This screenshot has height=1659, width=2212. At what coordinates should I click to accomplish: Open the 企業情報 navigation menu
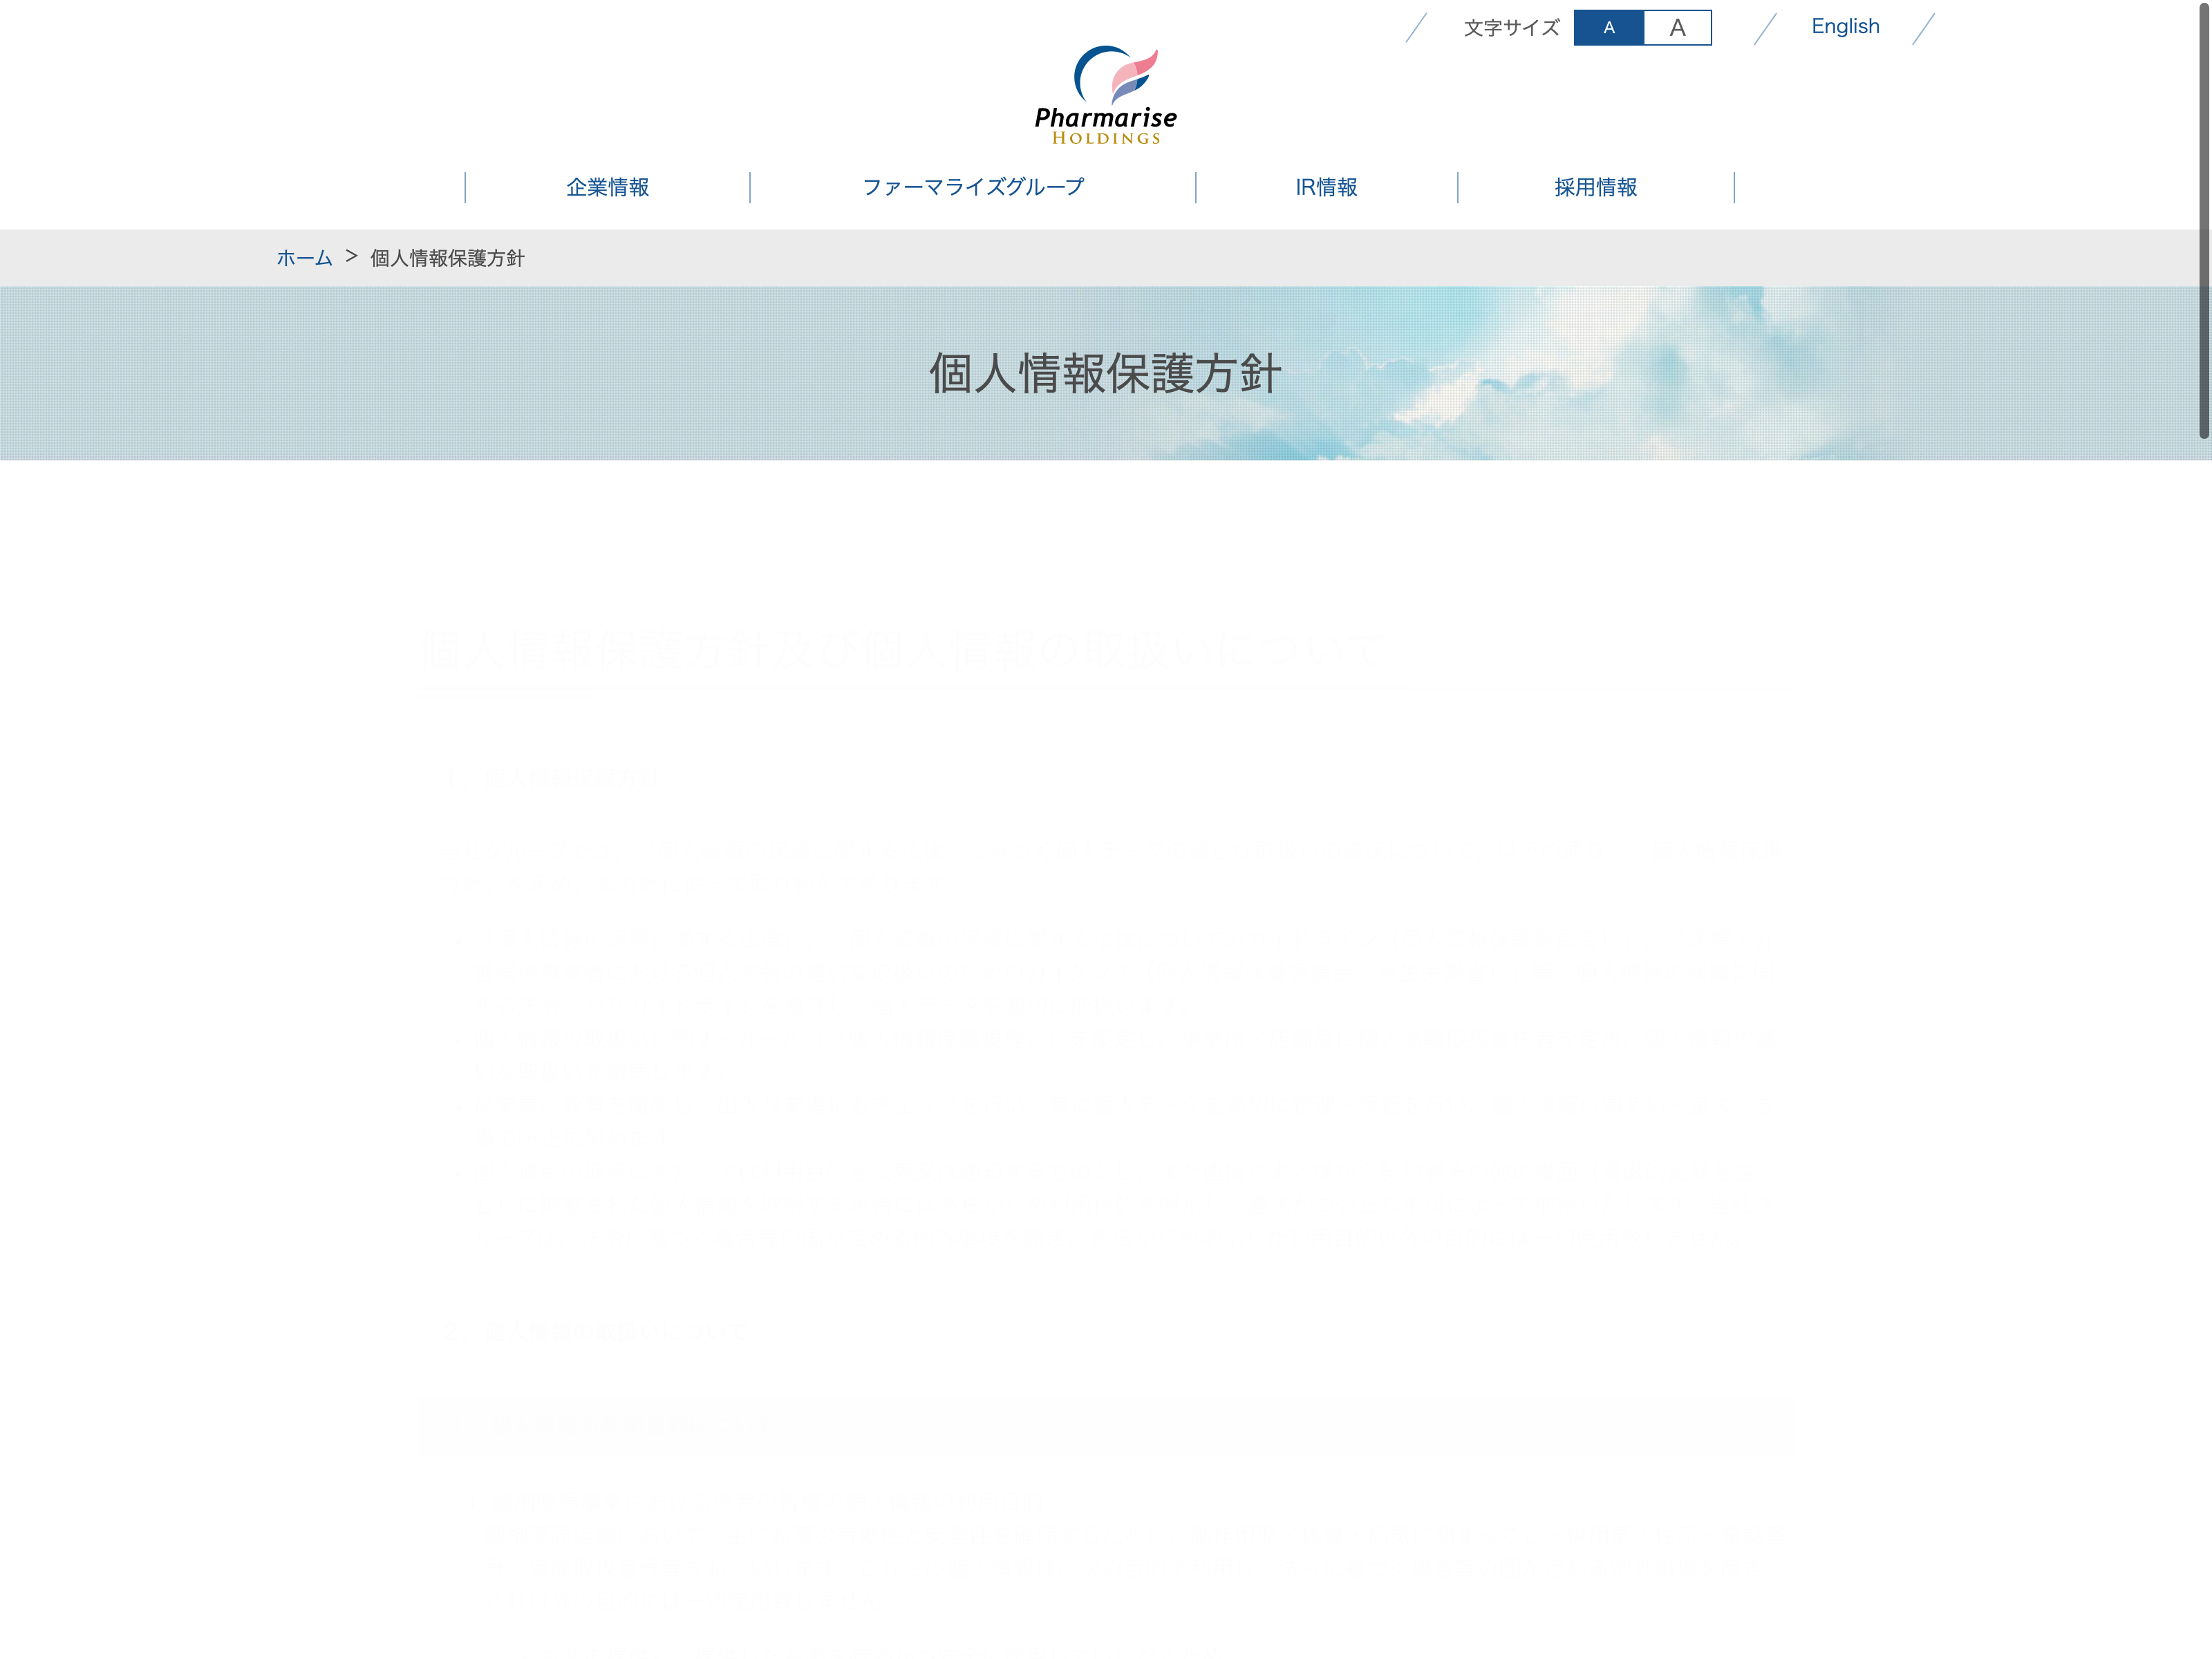pos(607,187)
